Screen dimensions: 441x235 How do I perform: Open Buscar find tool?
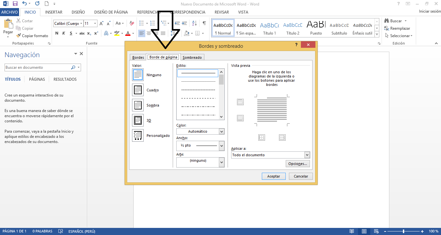[x=393, y=21]
